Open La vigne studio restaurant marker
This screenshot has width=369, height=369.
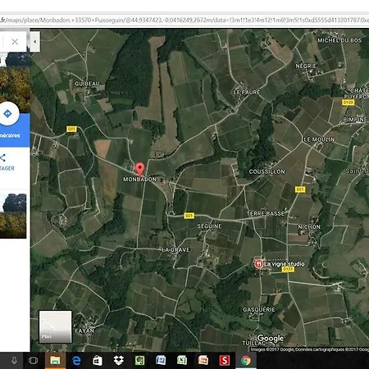(x=258, y=264)
